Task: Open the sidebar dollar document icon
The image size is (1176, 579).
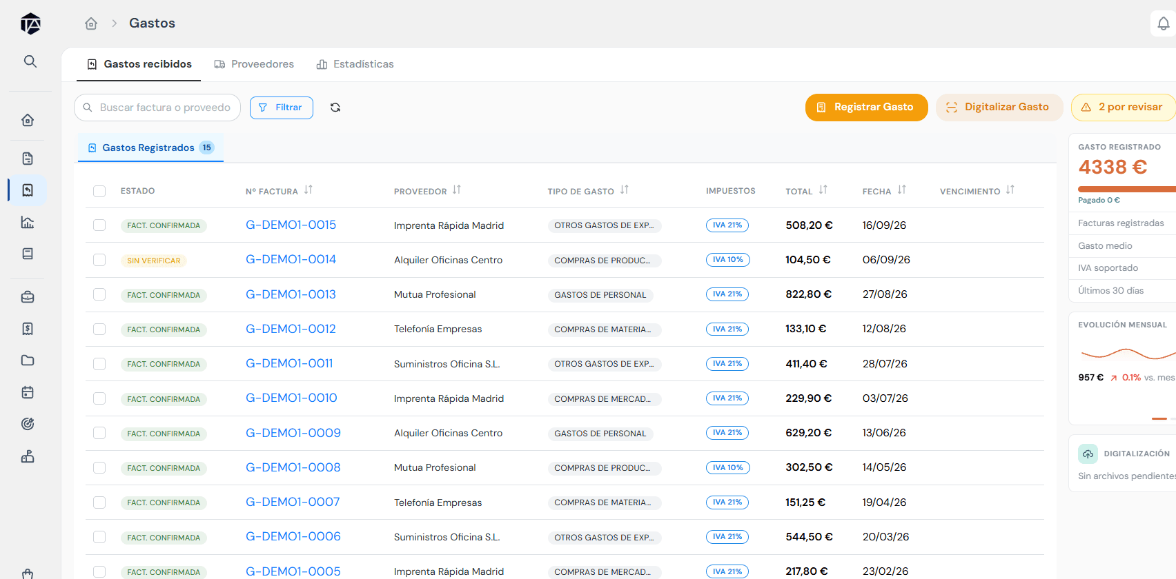Action: [28, 329]
